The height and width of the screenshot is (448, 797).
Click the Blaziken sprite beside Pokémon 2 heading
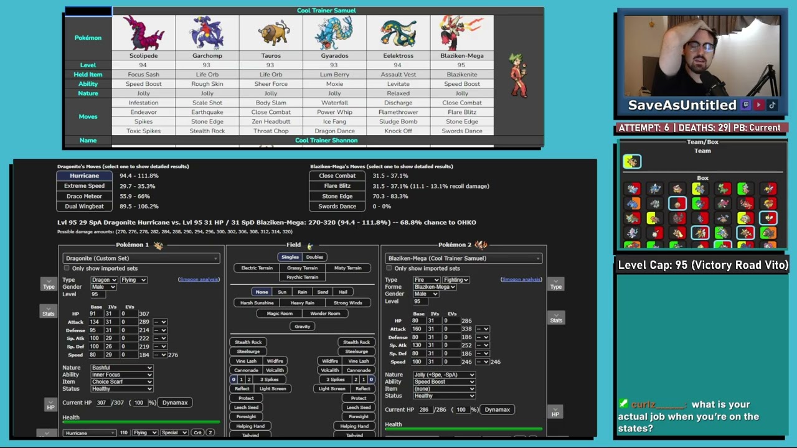coord(481,245)
